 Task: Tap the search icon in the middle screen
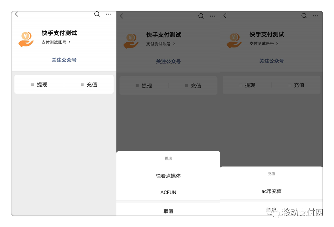tap(201, 16)
